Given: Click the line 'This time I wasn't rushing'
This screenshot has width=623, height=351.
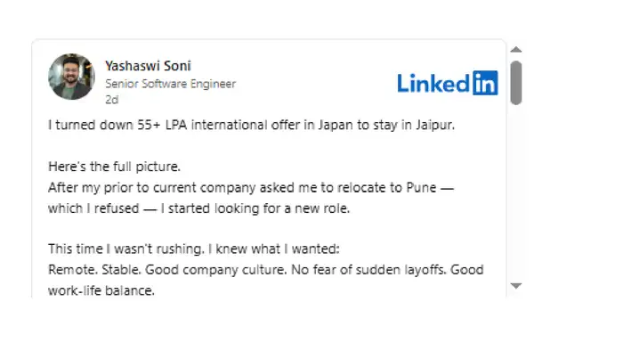Looking at the screenshot, I should 194,249.
